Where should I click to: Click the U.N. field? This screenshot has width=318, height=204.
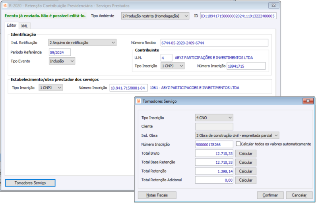pos(166,58)
